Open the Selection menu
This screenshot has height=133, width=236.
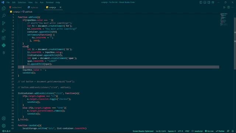tap(22, 3)
